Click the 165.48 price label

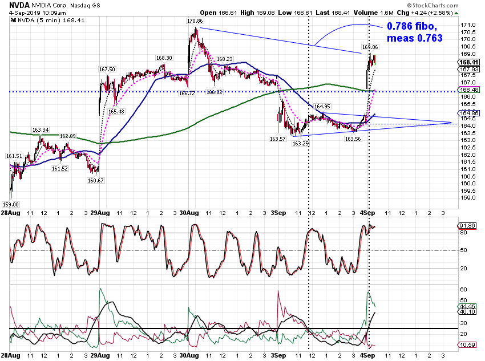pos(116,112)
